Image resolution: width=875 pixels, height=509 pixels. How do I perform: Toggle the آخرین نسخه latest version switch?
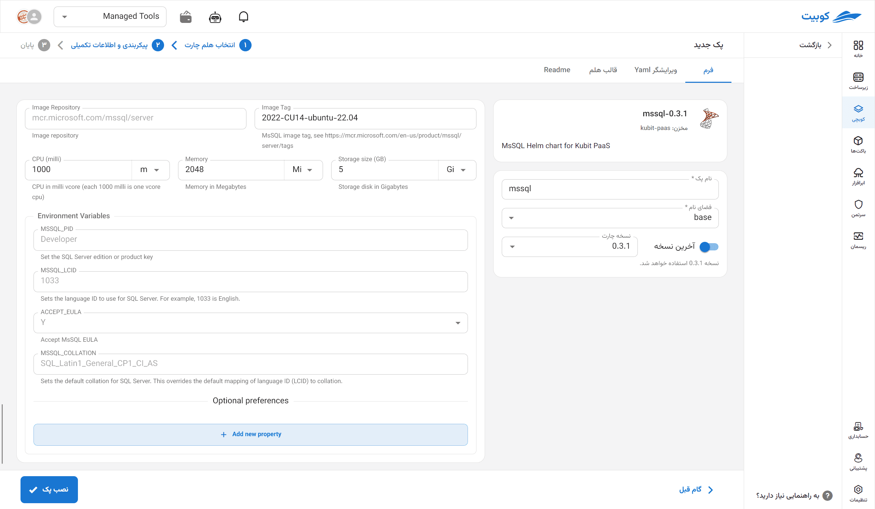pyautogui.click(x=709, y=247)
